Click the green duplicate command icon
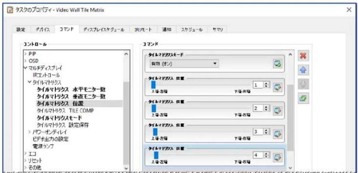Viewport: 358px width, 173px height. pyautogui.click(x=303, y=98)
